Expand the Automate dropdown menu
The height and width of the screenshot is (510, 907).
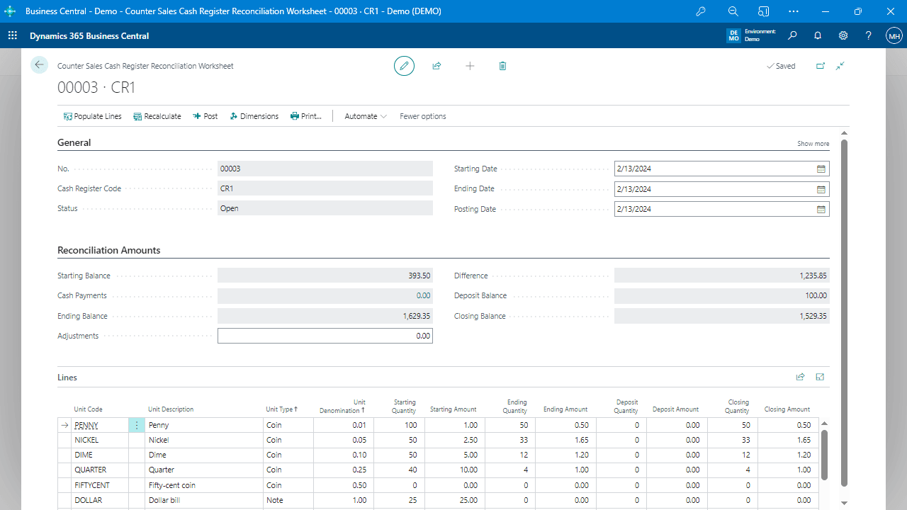click(366, 116)
